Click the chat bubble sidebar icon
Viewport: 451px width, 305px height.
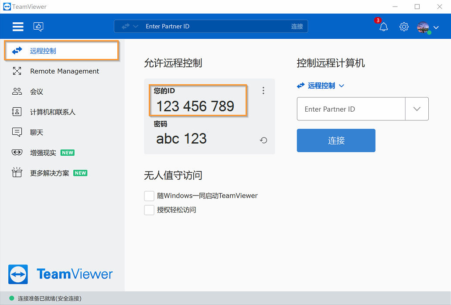pyautogui.click(x=17, y=132)
